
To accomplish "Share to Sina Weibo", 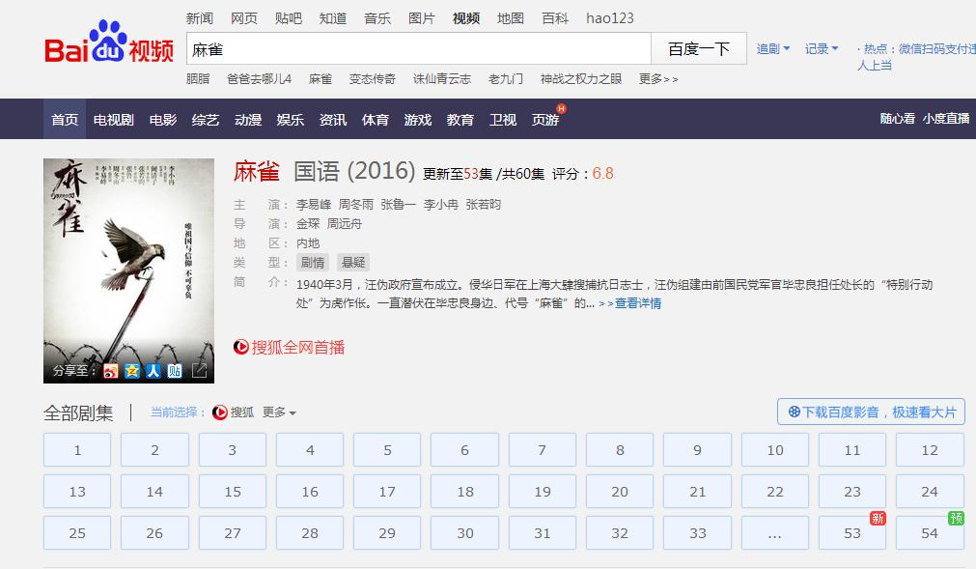I will pos(110,371).
